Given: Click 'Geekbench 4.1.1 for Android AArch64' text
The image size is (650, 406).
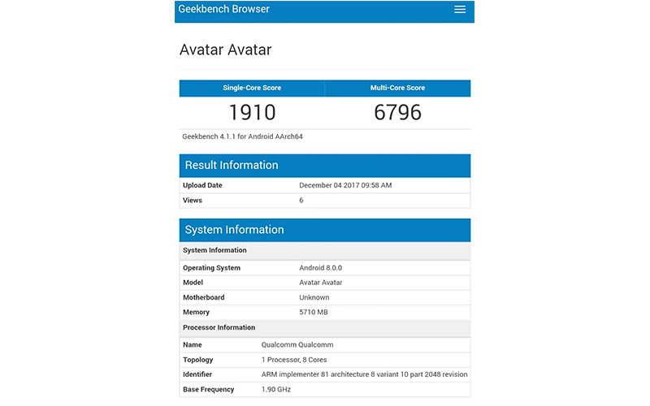Looking at the screenshot, I should click(x=242, y=136).
